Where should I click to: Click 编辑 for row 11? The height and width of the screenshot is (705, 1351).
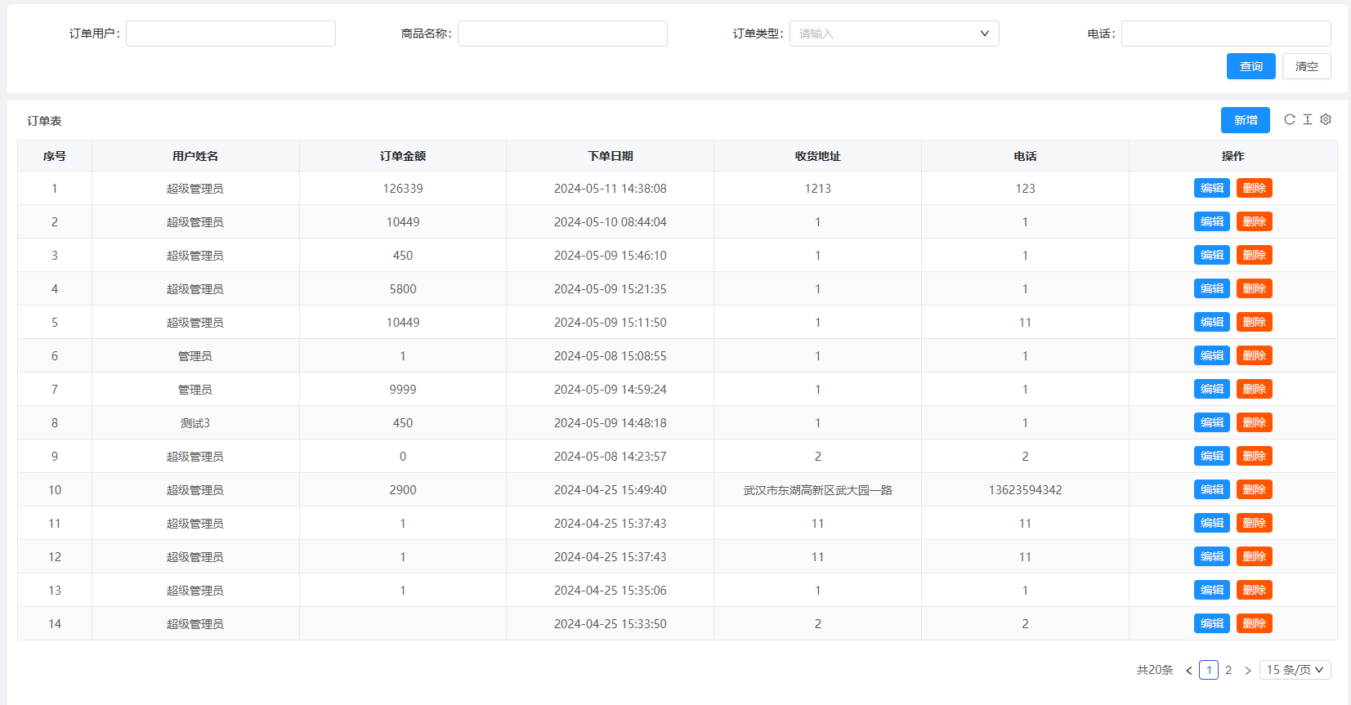click(x=1212, y=523)
